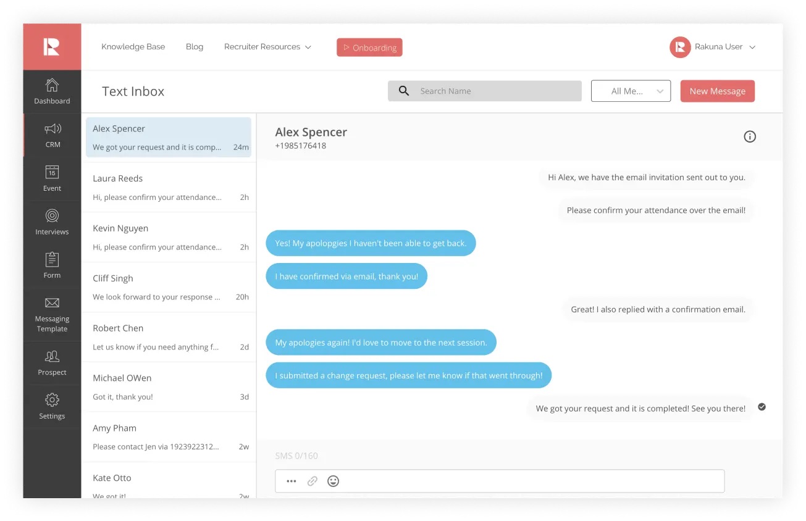Open the All Messages filter dropdown
Viewport: 806px width, 521px height.
pyautogui.click(x=631, y=91)
